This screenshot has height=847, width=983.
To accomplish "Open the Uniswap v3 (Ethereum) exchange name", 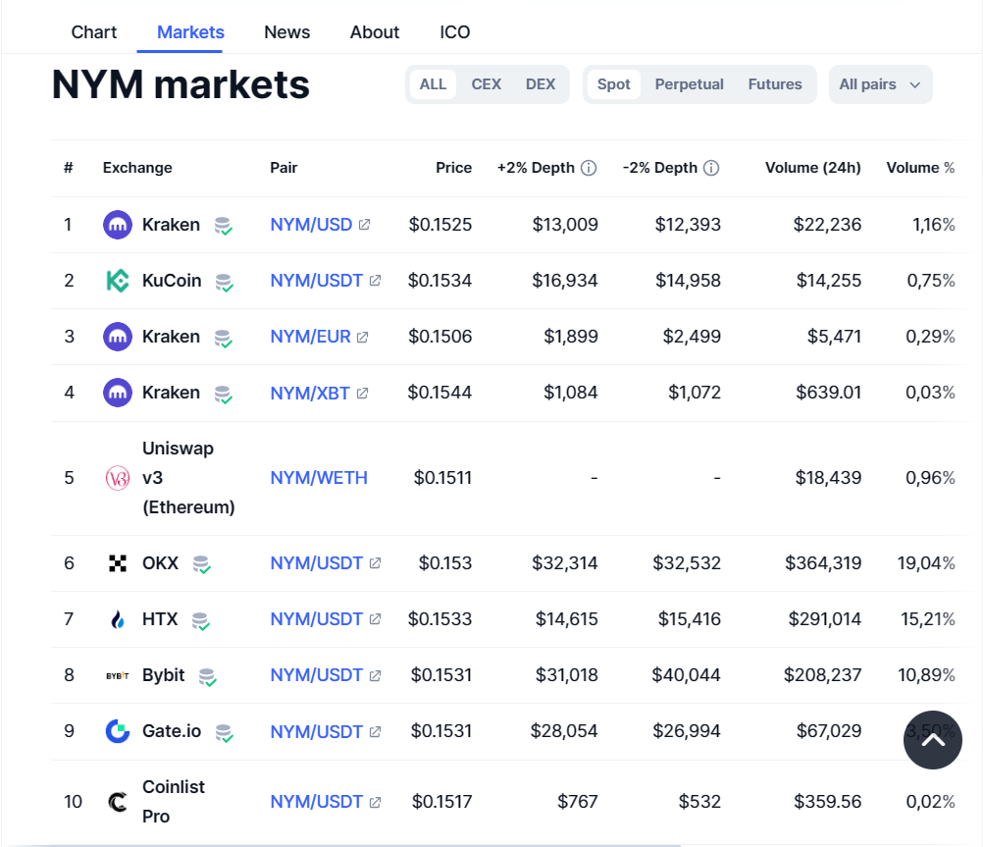I will click(x=188, y=478).
